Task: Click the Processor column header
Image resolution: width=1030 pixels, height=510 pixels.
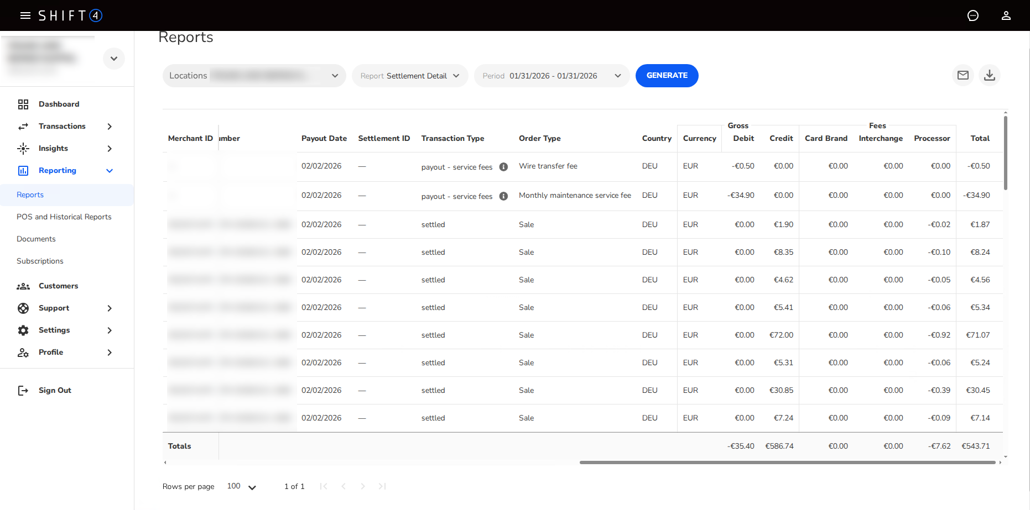Action: coord(932,138)
